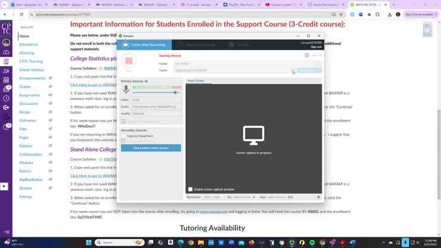Open browser tab list dropdown arrow

(5, 5)
